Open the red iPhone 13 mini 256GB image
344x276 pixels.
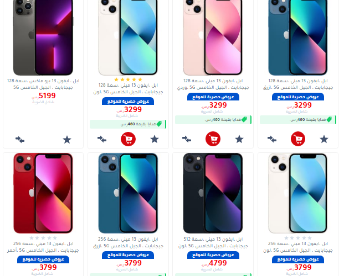coord(43,193)
